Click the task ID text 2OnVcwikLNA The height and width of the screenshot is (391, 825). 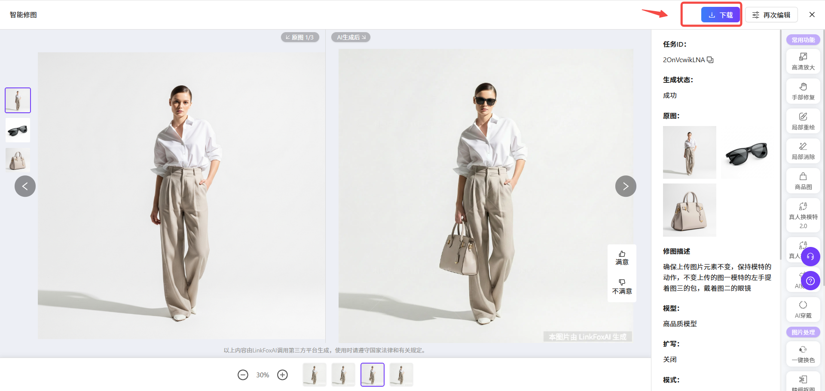click(684, 60)
